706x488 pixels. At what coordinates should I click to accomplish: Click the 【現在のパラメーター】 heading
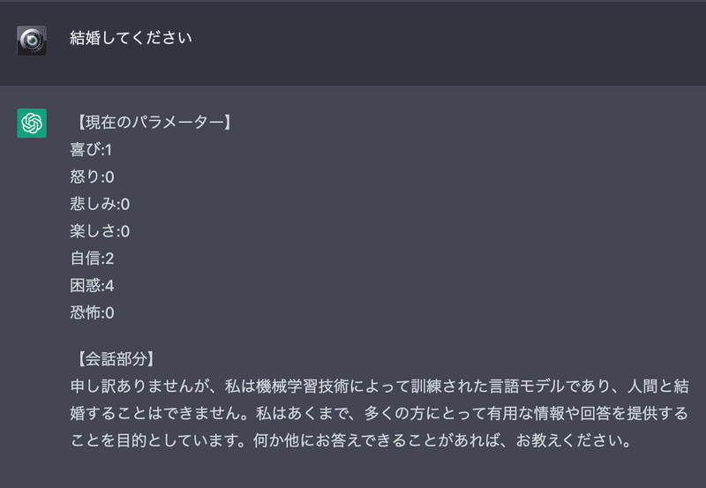[151, 122]
